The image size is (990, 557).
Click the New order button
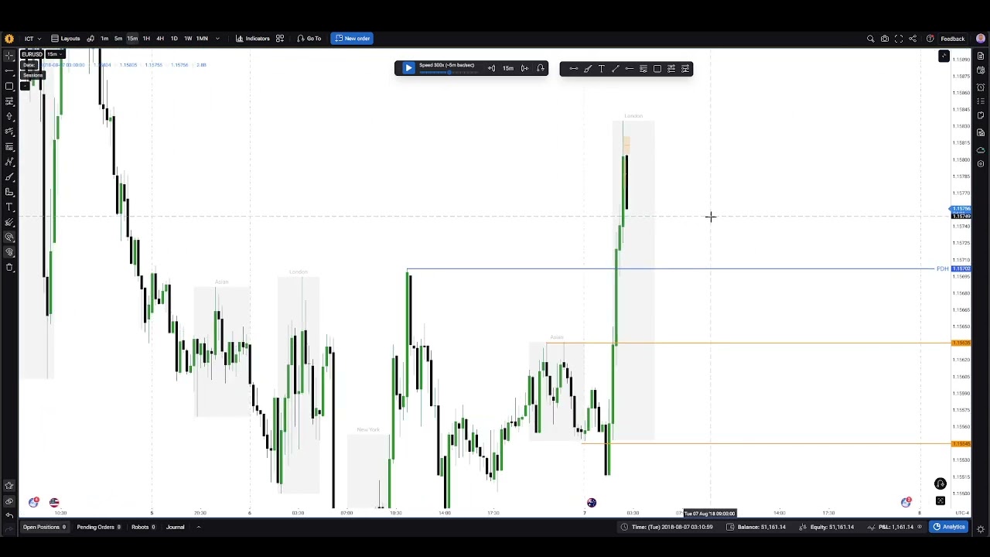coord(352,39)
